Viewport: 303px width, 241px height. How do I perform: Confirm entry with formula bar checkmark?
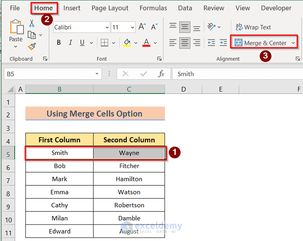[x=143, y=74]
